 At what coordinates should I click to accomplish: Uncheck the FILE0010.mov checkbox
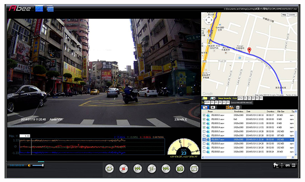[x=203, y=116]
